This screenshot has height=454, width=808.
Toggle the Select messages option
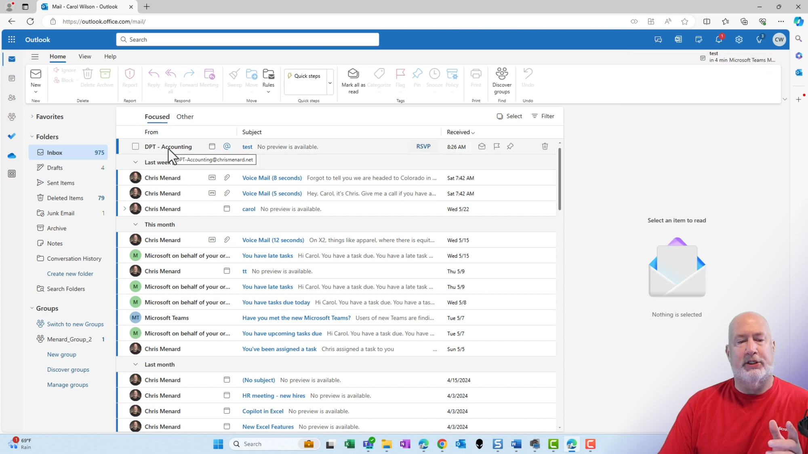coord(509,116)
